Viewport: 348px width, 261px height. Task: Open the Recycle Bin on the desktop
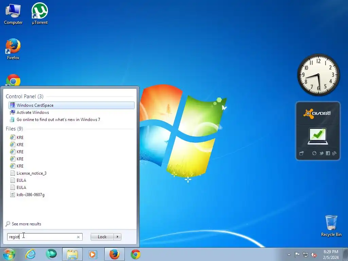click(331, 226)
